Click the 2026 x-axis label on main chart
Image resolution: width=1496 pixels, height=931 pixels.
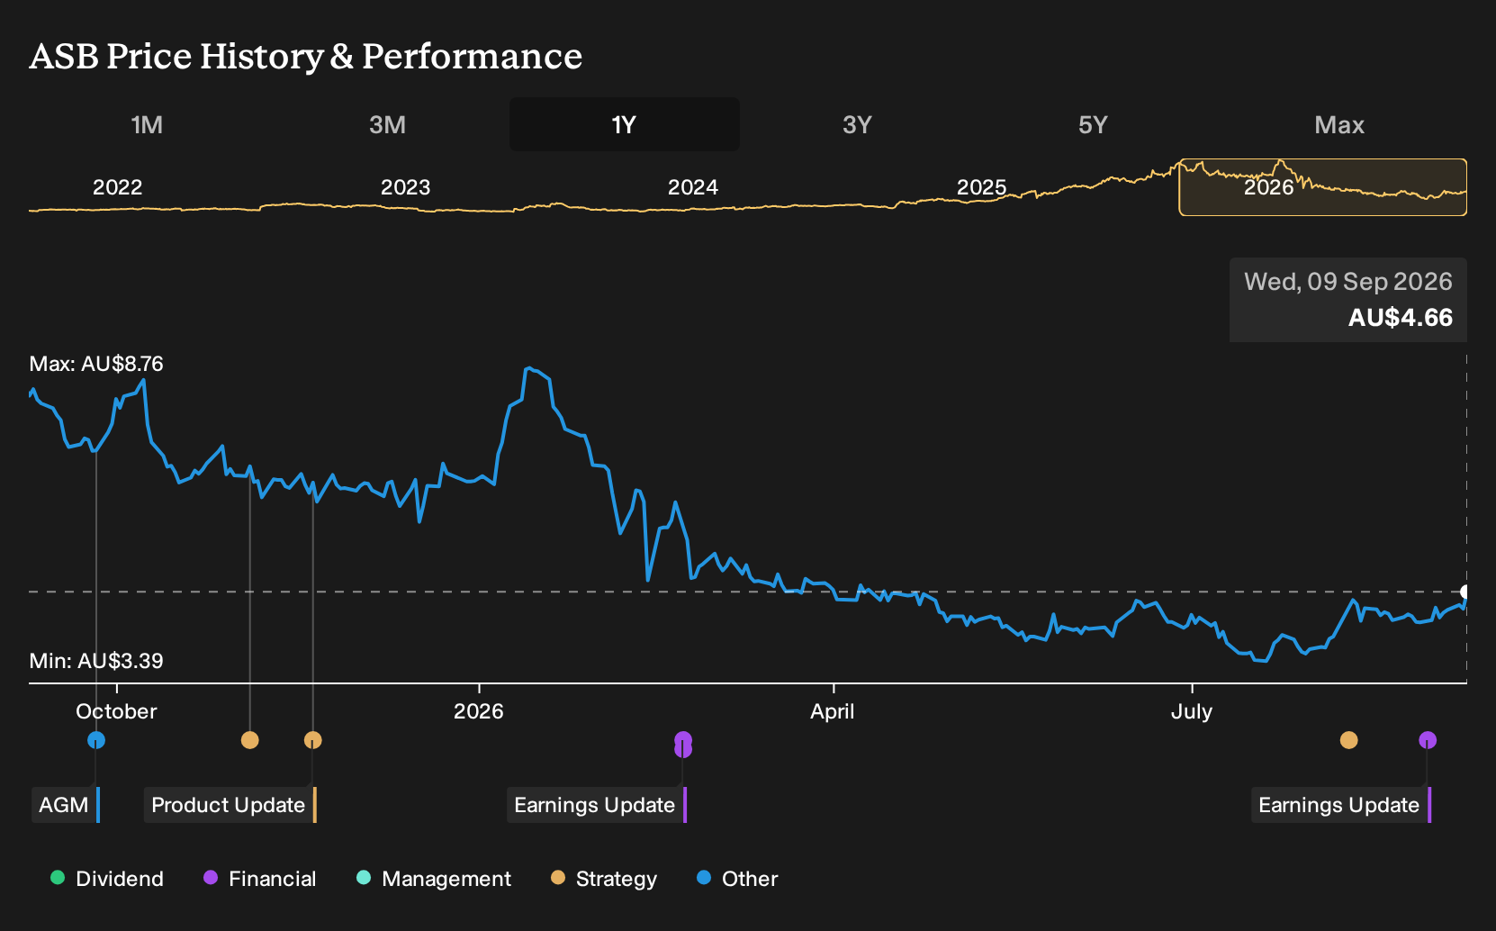[x=479, y=711]
